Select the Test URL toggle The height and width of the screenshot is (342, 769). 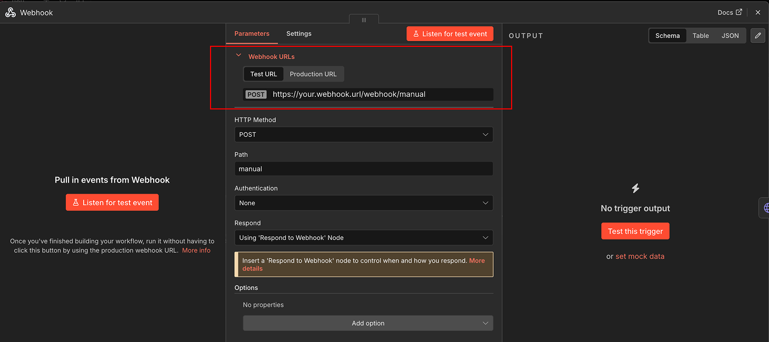pyautogui.click(x=264, y=74)
